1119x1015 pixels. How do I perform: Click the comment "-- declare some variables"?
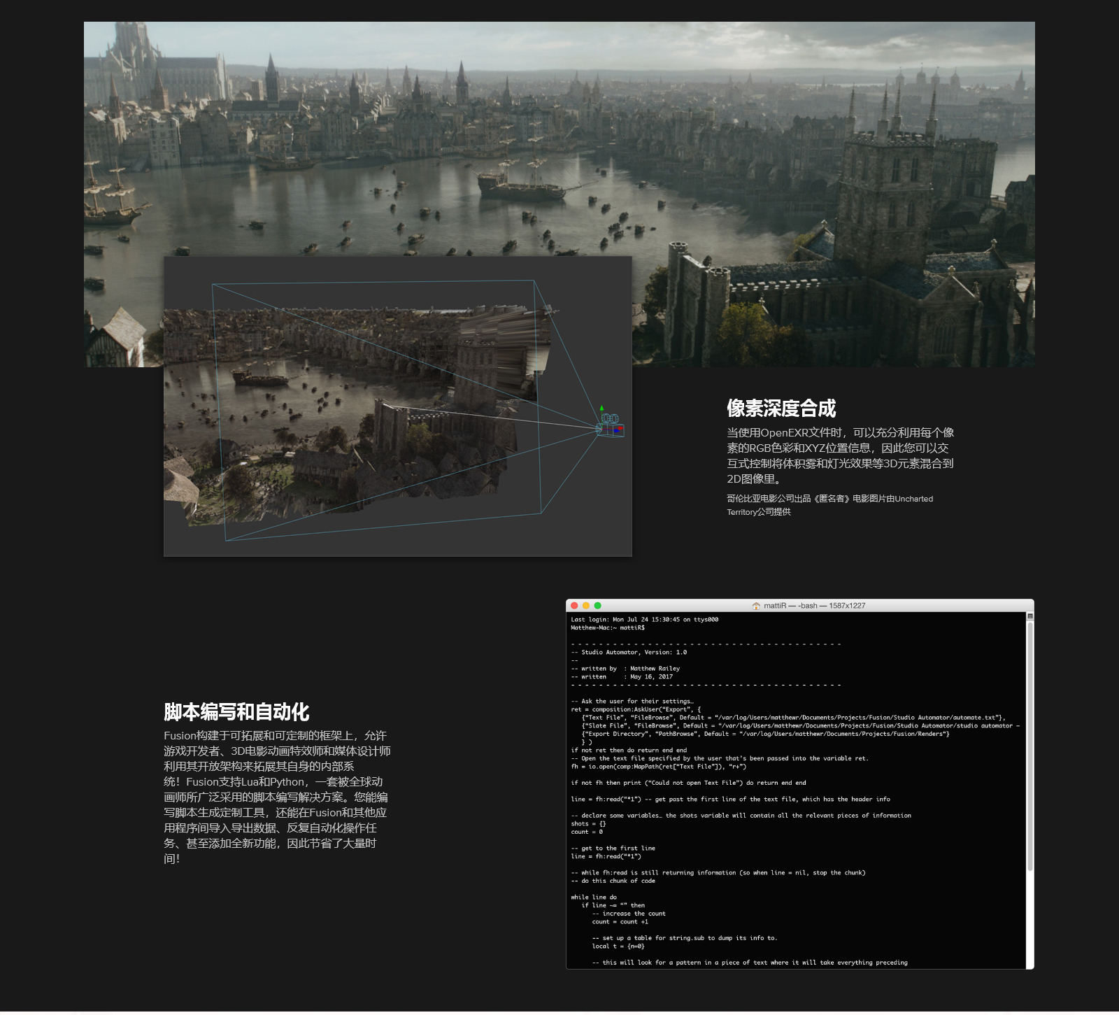point(741,816)
